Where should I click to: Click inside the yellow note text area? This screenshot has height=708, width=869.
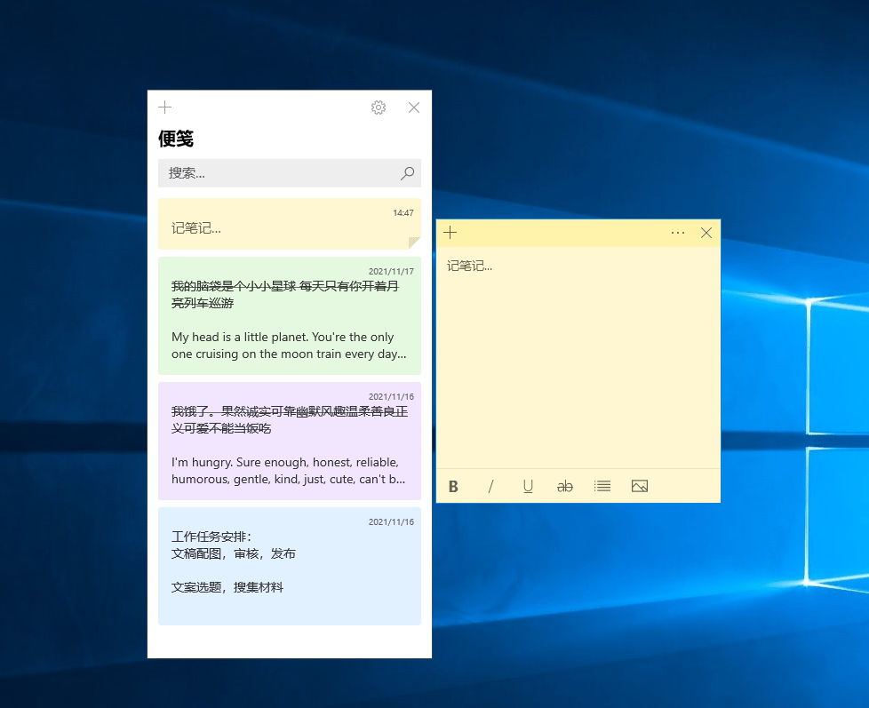click(x=578, y=355)
